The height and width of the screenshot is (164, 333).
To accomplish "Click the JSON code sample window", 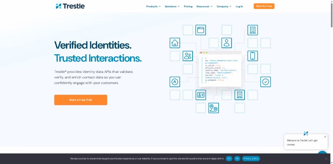I will (220, 69).
